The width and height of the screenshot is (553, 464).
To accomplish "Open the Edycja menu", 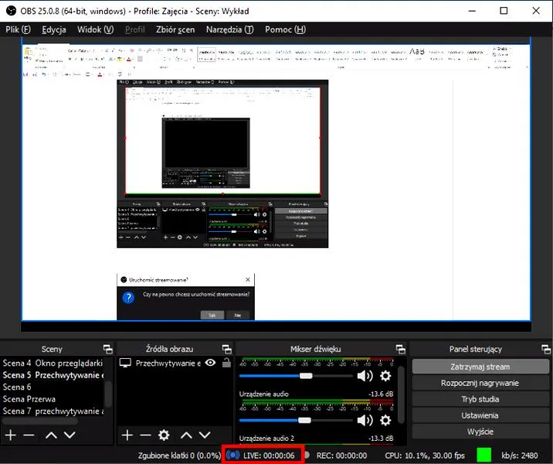I will tap(54, 29).
